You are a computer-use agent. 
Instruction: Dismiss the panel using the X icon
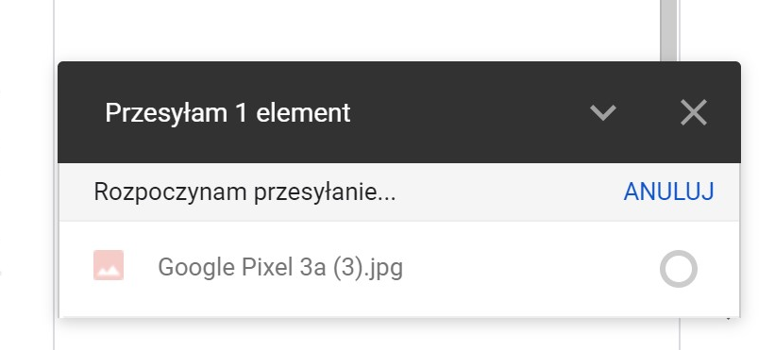694,112
